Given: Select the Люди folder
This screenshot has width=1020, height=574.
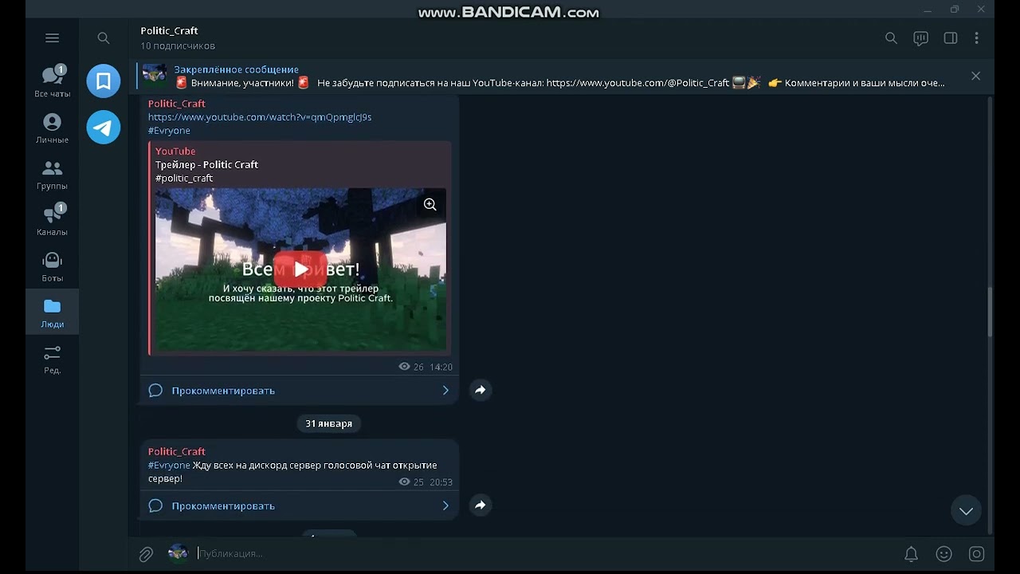Looking at the screenshot, I should tap(52, 313).
